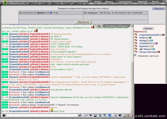Toggle the Обновлять автомат. checkbox
The height and width of the screenshot is (119, 167).
click(135, 55)
